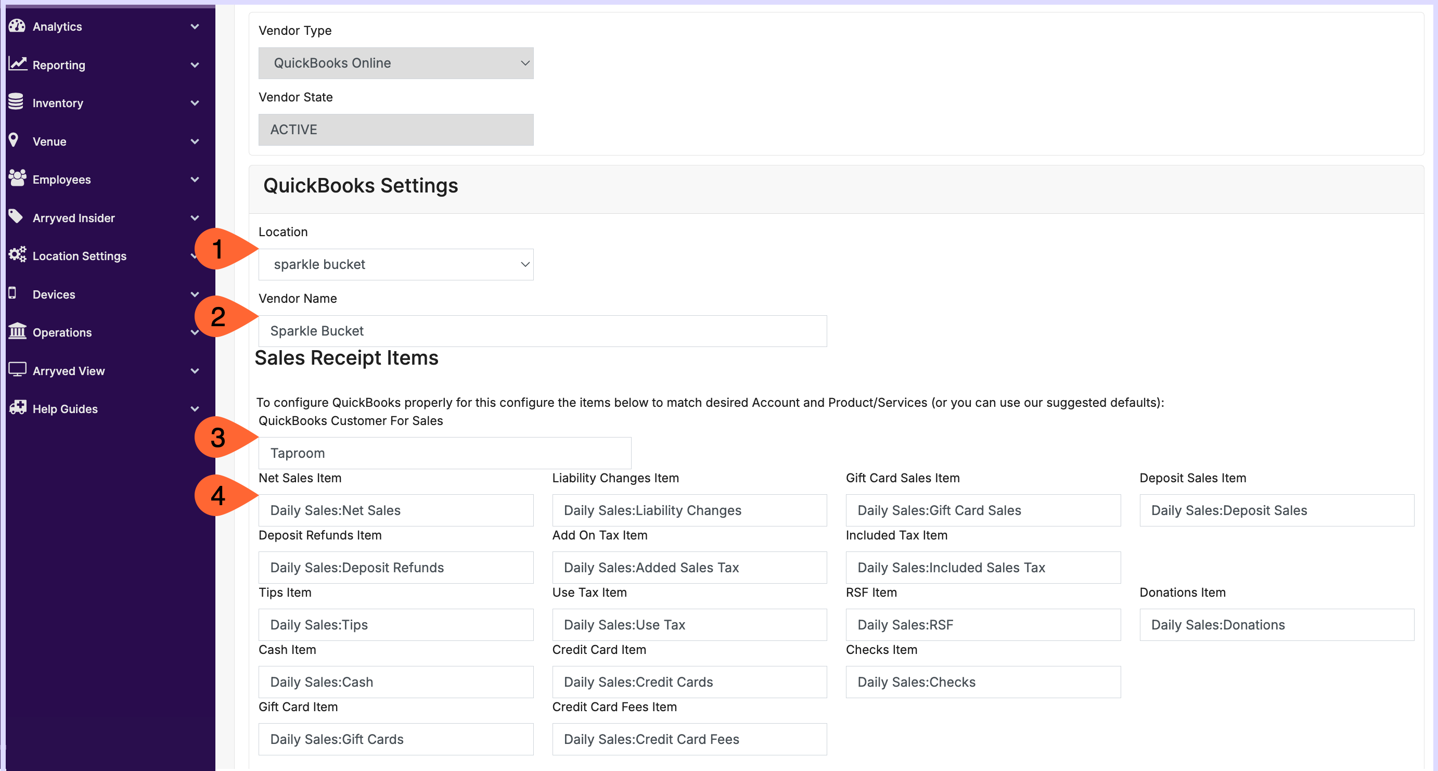
Task: Click the Credit Card Item field
Action: click(689, 682)
